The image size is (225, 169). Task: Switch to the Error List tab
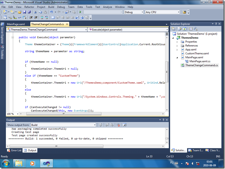pos(14,150)
